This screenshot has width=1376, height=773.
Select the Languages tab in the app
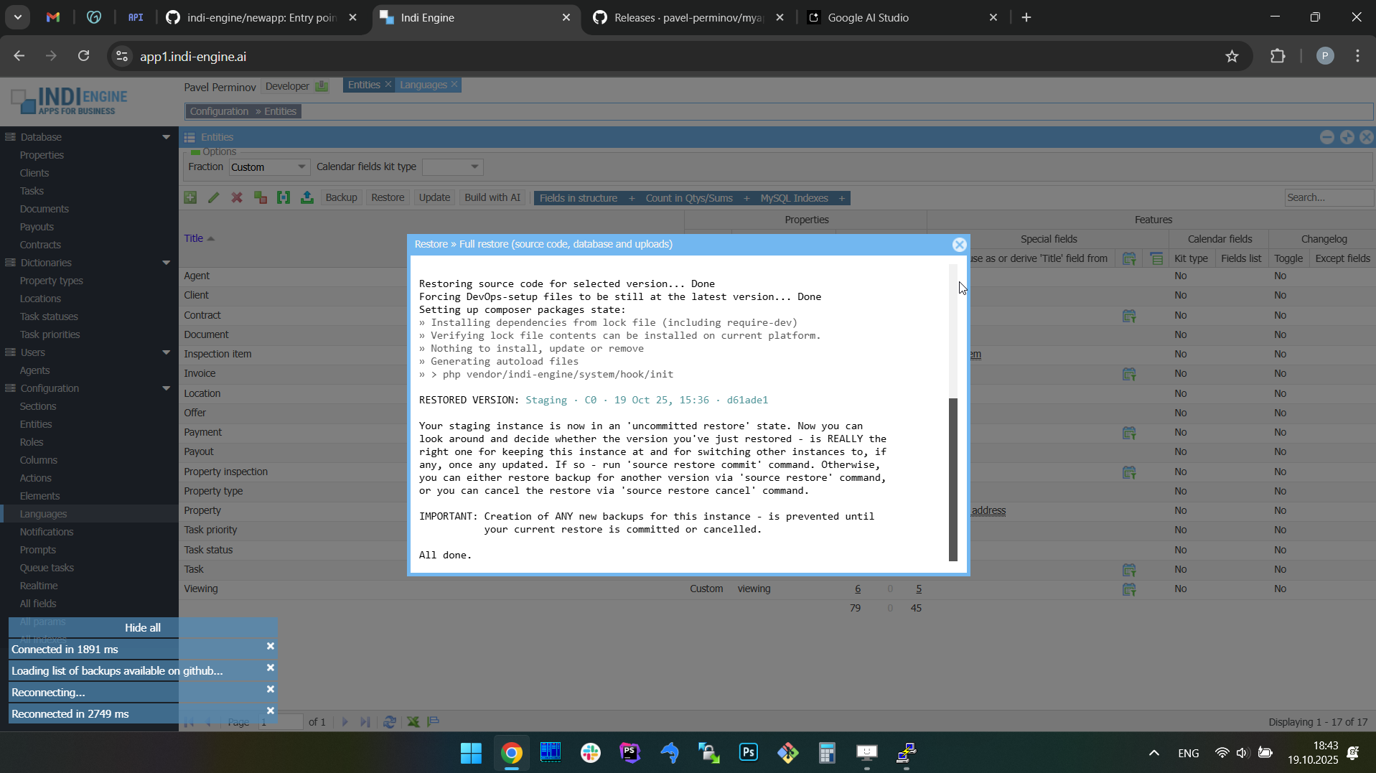click(423, 85)
